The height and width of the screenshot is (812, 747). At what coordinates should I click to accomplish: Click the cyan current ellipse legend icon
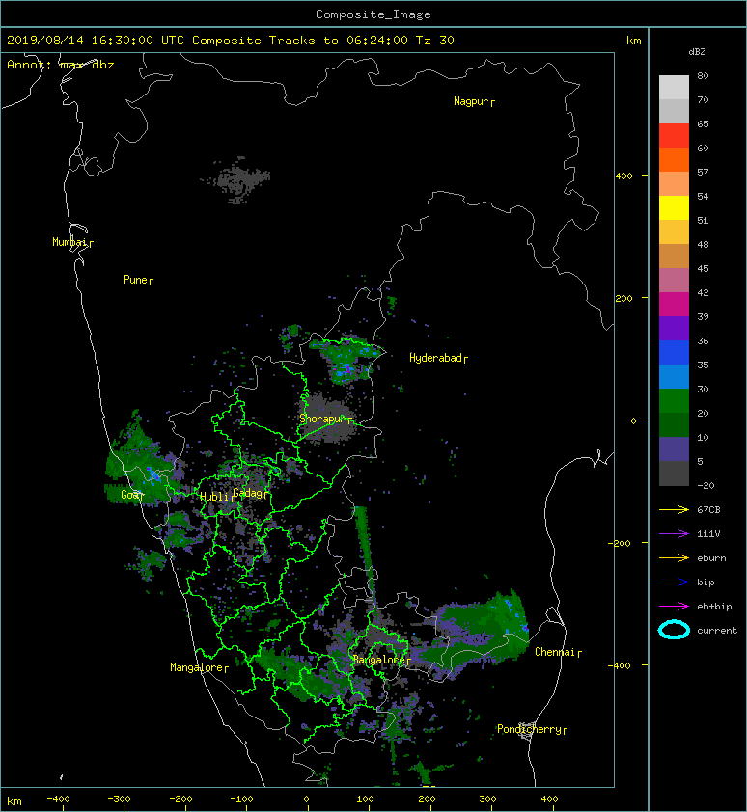point(674,631)
